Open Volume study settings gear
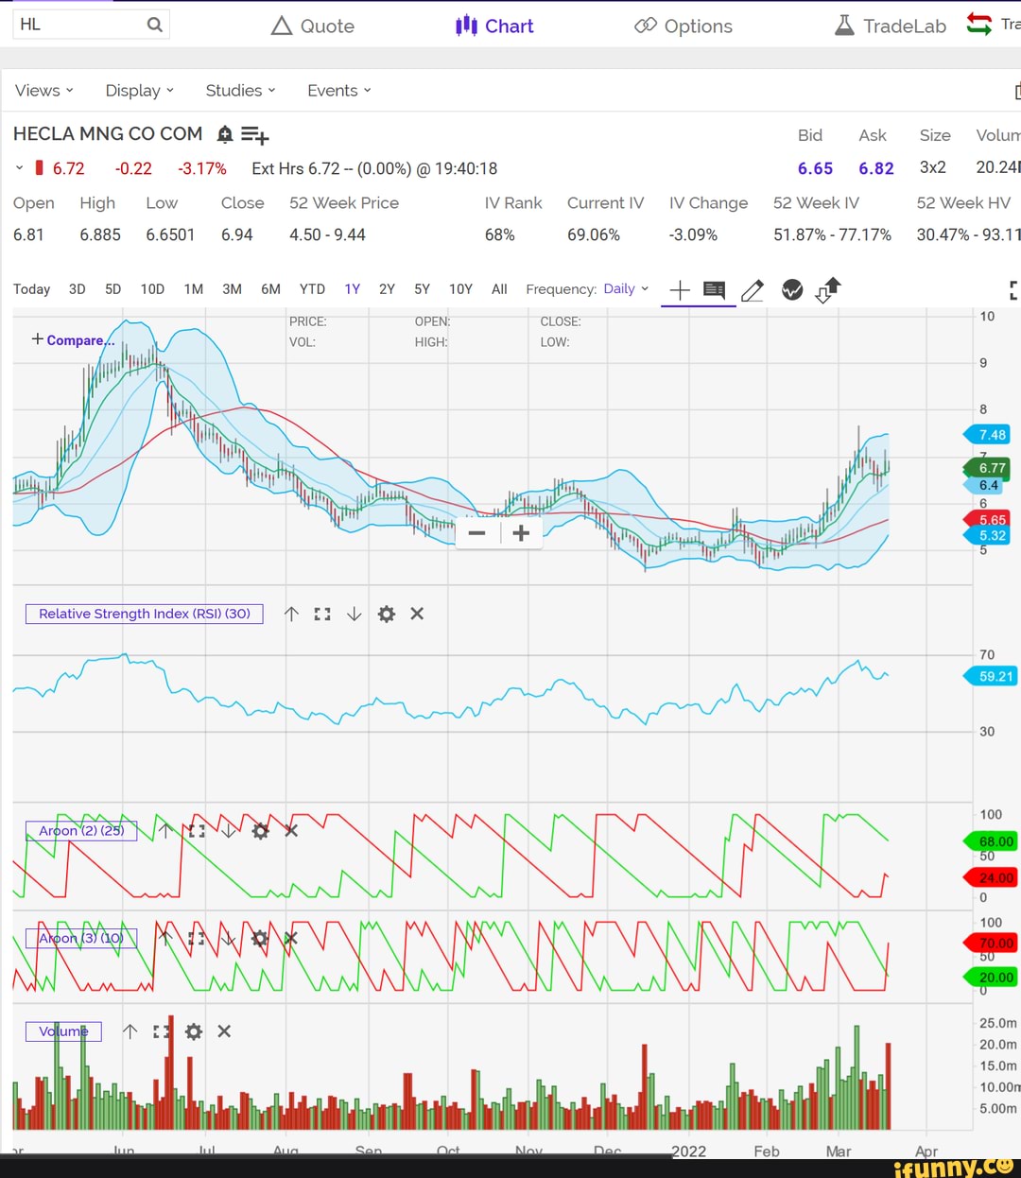 pyautogui.click(x=194, y=1031)
